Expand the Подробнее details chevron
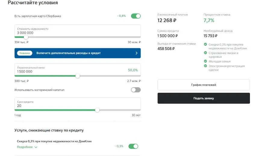 (x=36, y=147)
